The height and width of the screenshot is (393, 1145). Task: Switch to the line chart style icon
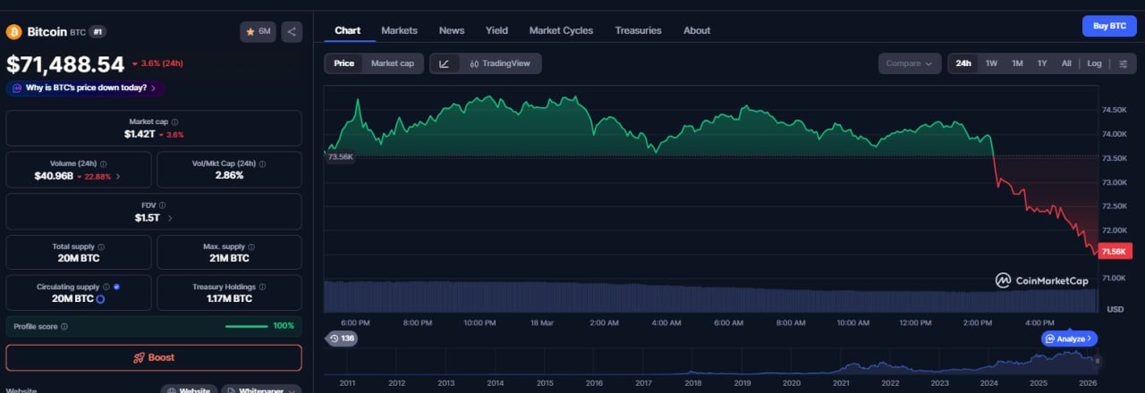pyautogui.click(x=445, y=63)
